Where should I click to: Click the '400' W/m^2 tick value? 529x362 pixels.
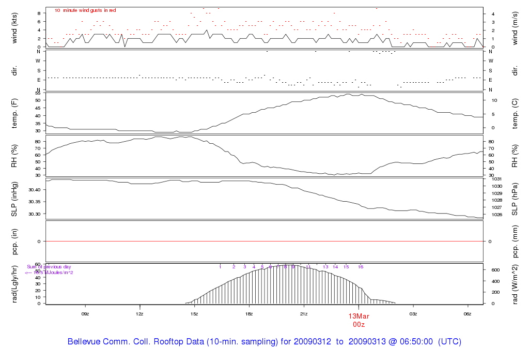[x=495, y=281]
